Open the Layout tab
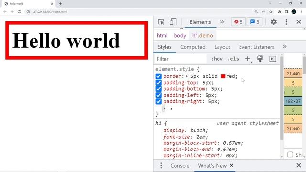The height and width of the screenshot is (172, 306). pyautogui.click(x=222, y=47)
